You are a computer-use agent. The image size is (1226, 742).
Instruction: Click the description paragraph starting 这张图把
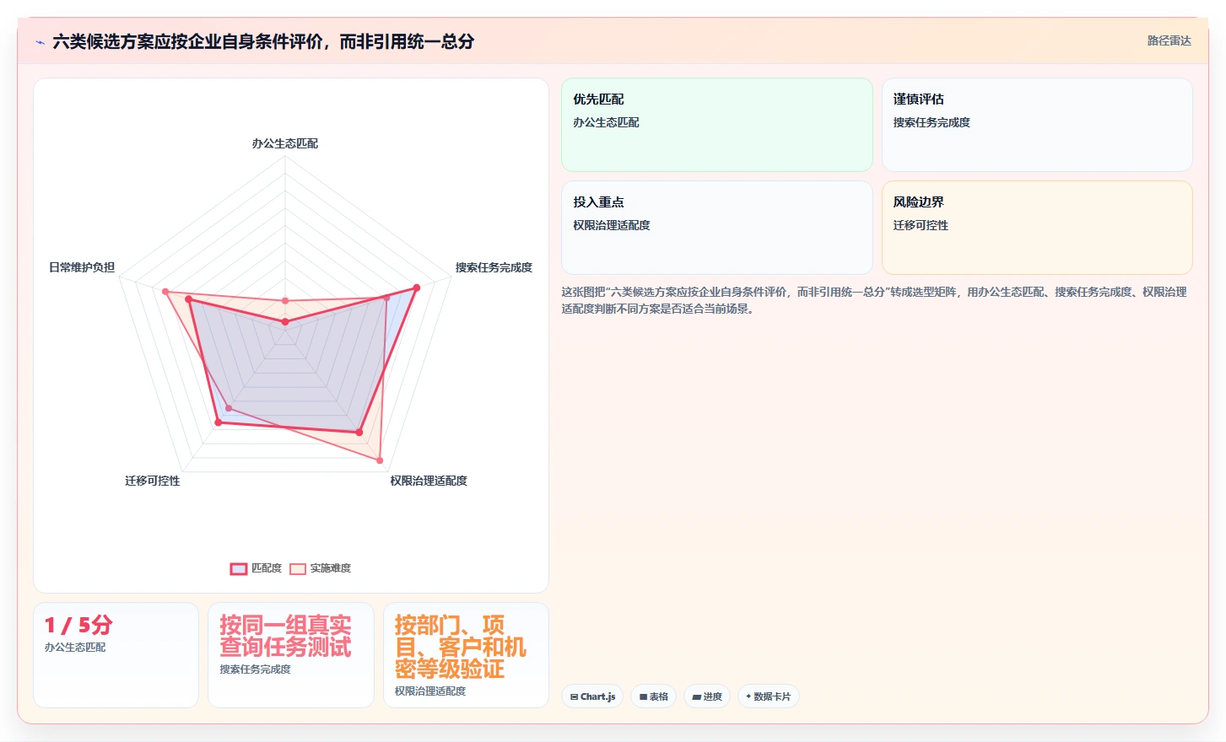(875, 300)
